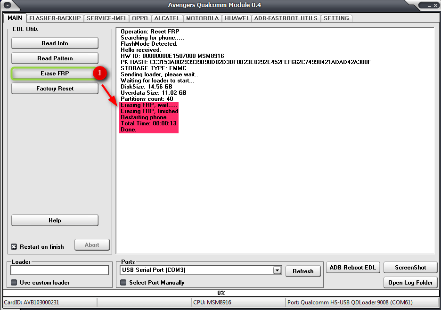Click the 0% progress bar
Screen dimensions: 441x310
tap(220, 293)
